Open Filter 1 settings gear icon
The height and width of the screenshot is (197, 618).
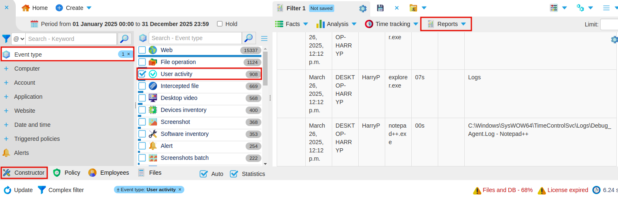(x=363, y=9)
